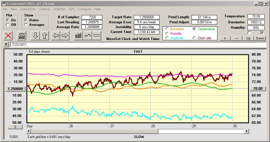This screenshot has height=142, width=270.
Task: Click the balance scale icon button
Action: pos(22,35)
